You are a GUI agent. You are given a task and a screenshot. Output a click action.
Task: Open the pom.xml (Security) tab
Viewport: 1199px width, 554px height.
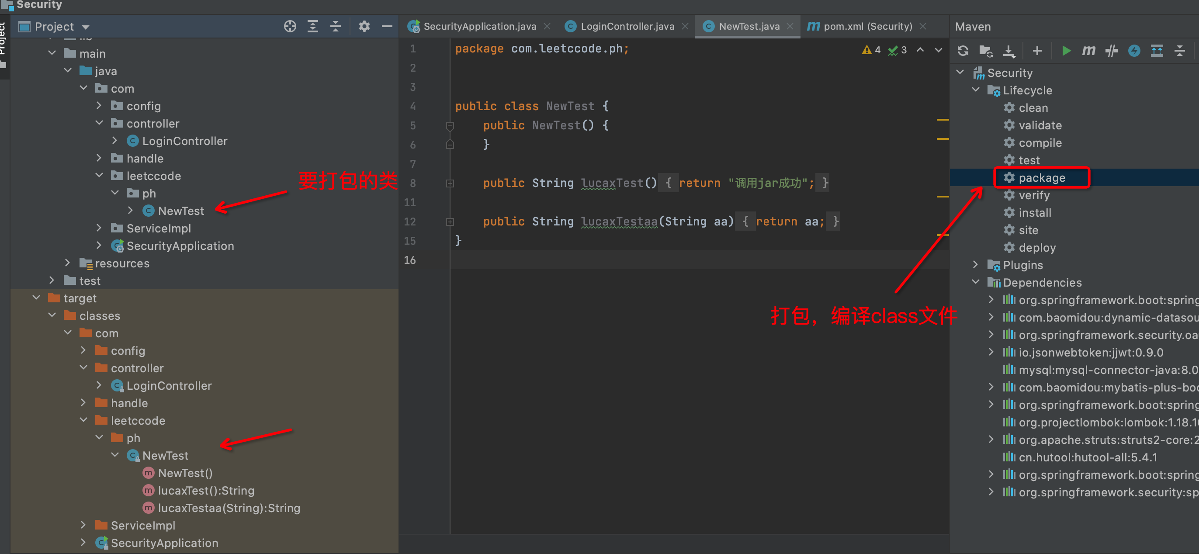tap(867, 27)
